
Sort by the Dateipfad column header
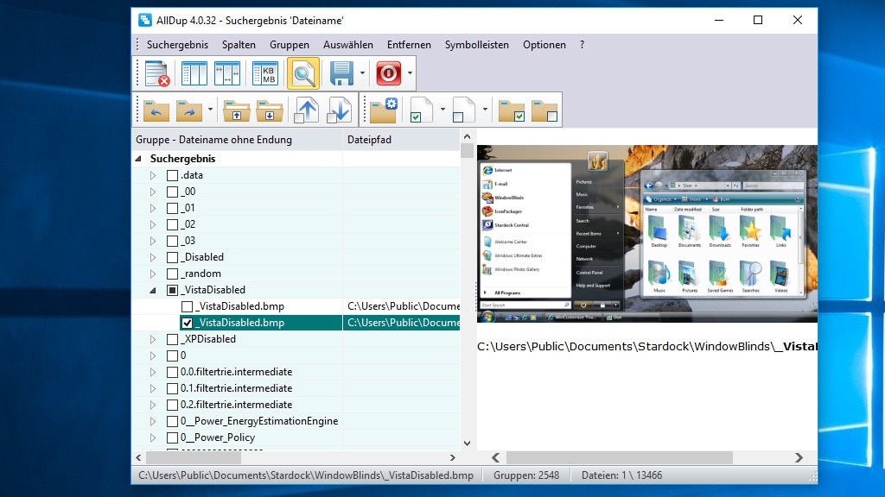401,140
